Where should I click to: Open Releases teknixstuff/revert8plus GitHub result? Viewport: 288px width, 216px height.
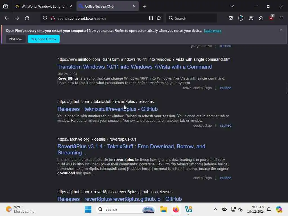pyautogui.click(x=107, y=109)
